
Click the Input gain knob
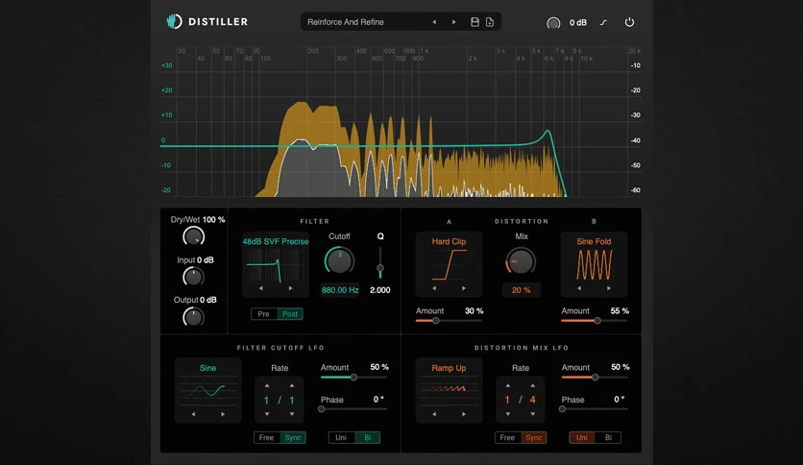click(194, 277)
